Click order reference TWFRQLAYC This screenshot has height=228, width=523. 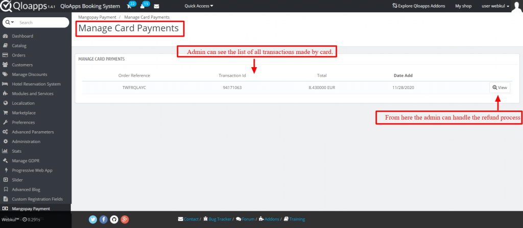[134, 88]
